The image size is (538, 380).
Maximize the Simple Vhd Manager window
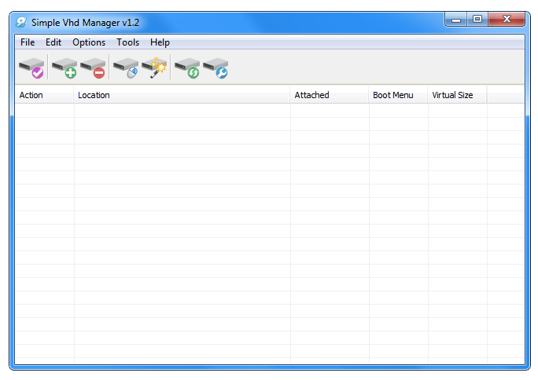(477, 20)
